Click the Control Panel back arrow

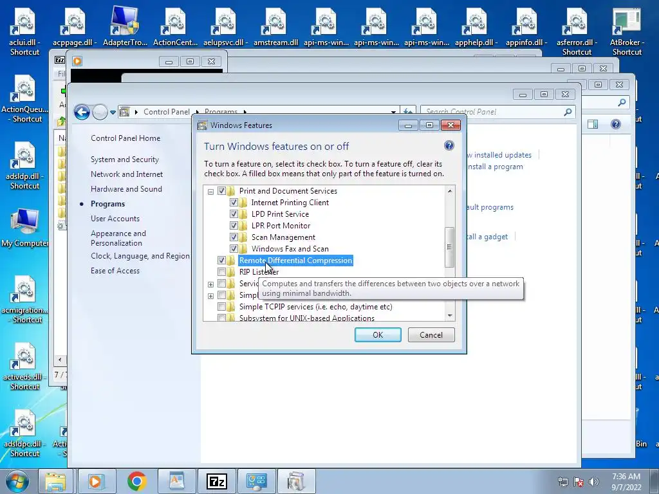coord(82,112)
